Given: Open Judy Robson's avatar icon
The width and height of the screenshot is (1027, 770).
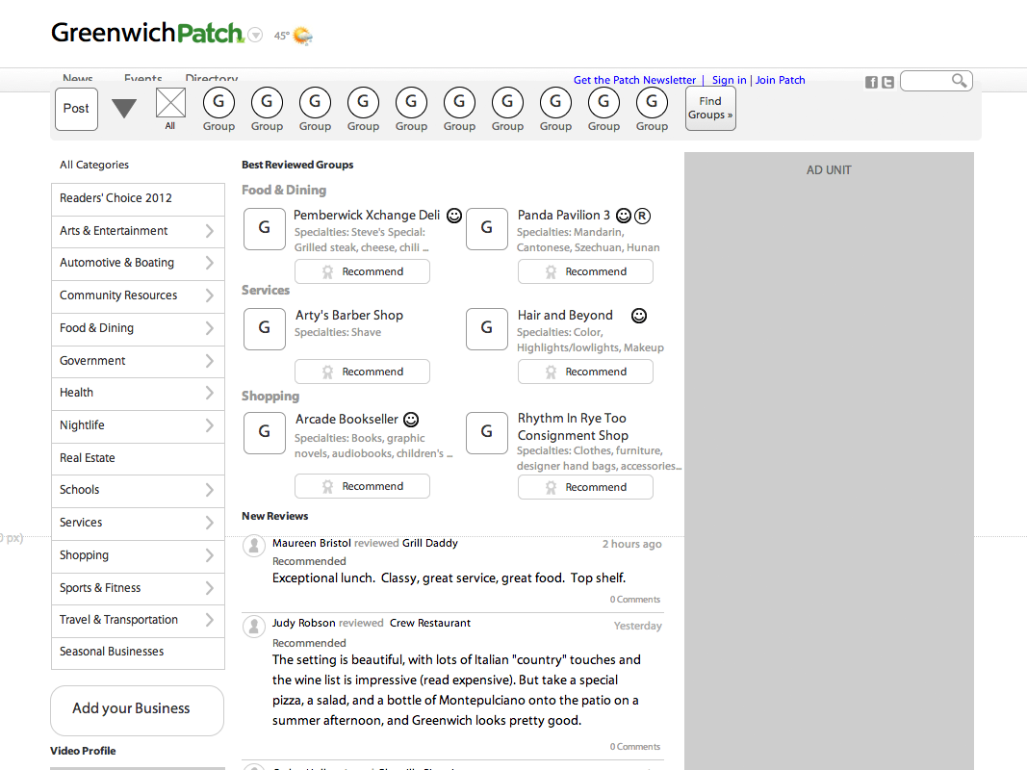Looking at the screenshot, I should [253, 627].
